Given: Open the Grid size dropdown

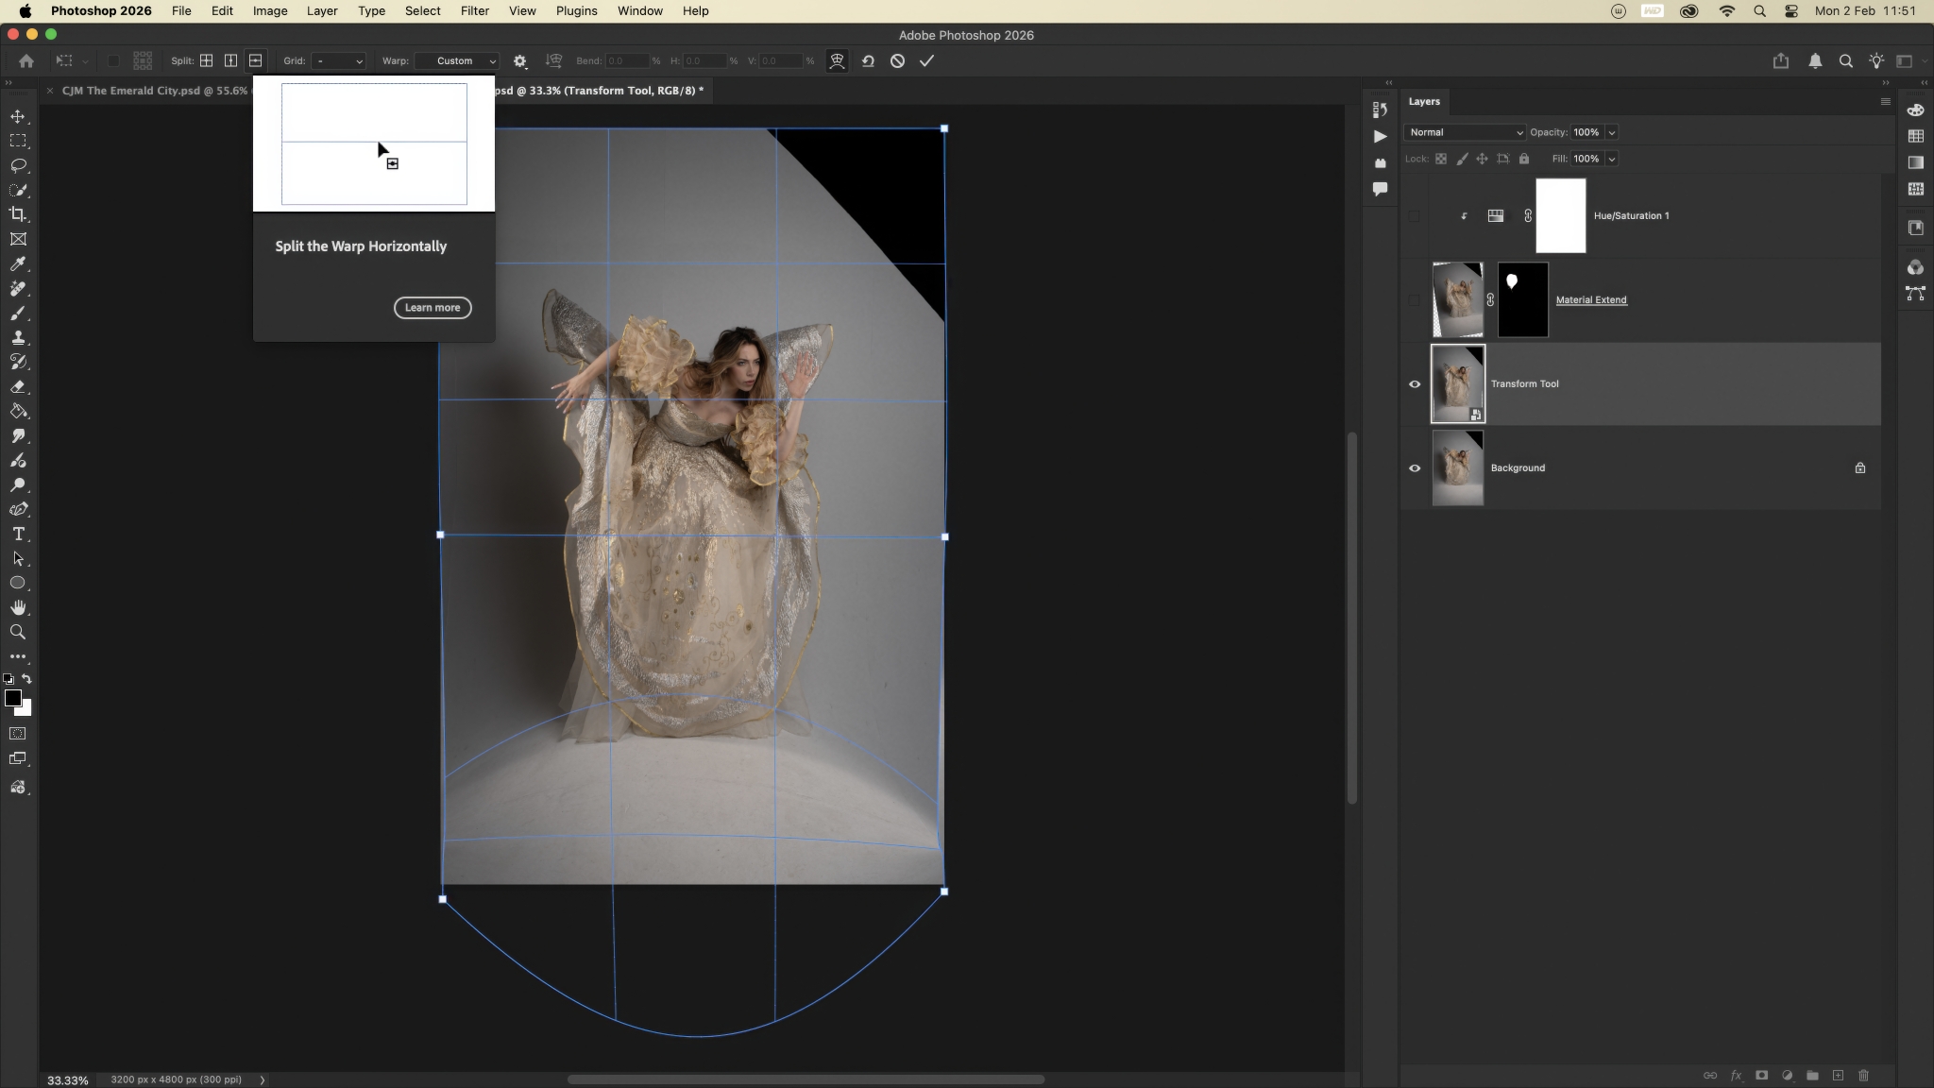Looking at the screenshot, I should click(338, 60).
